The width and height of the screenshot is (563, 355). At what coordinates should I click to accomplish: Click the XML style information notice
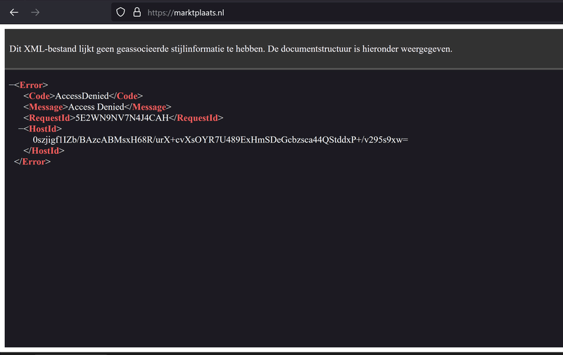pos(231,49)
